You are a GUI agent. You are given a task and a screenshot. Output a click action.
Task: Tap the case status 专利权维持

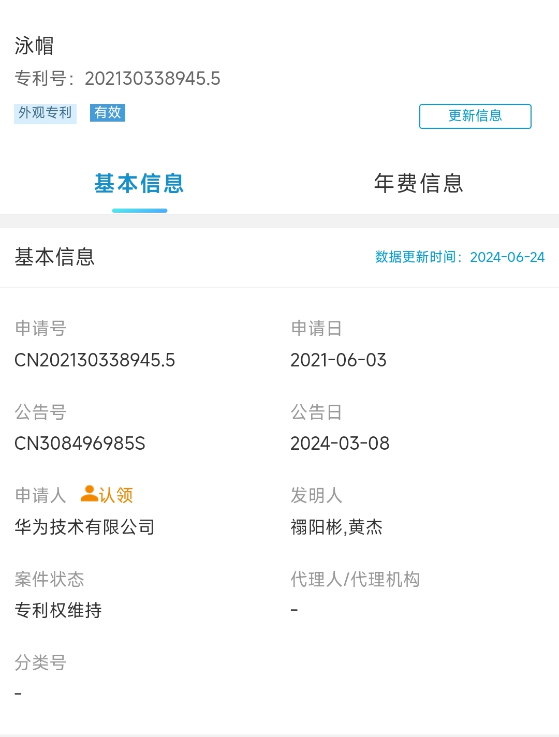click(58, 610)
